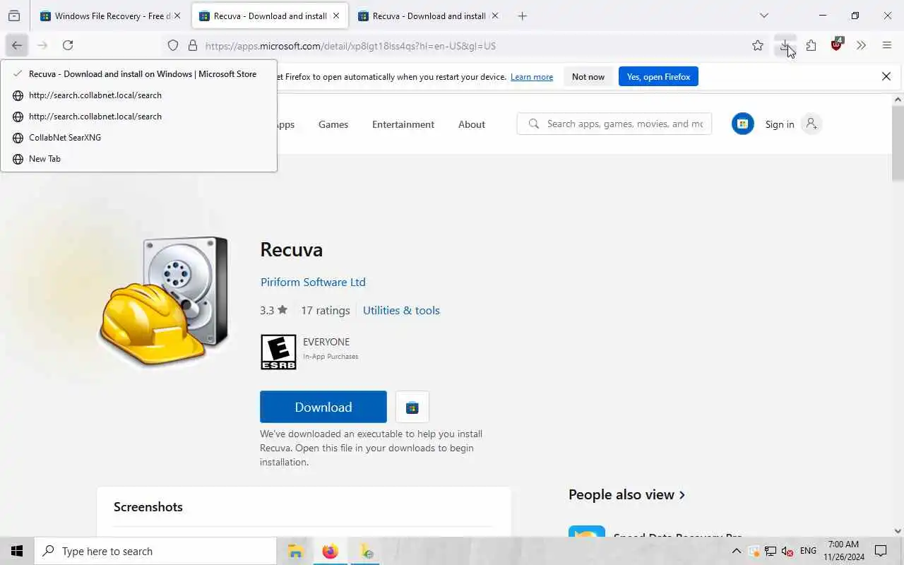Screen dimensions: 904x565
Task: Click Firefox icon in the taskbar
Action: point(330,551)
